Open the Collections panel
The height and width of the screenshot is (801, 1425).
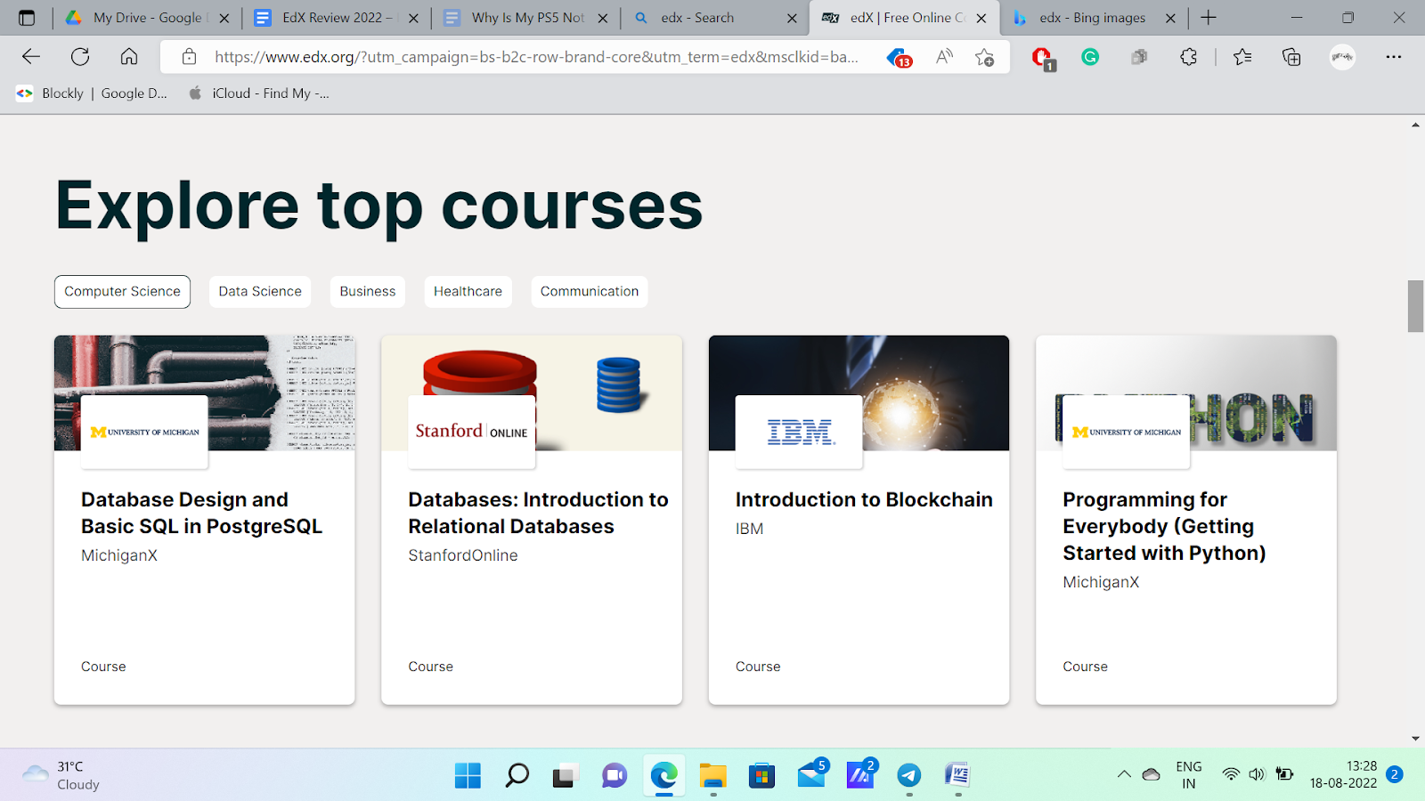click(1291, 57)
